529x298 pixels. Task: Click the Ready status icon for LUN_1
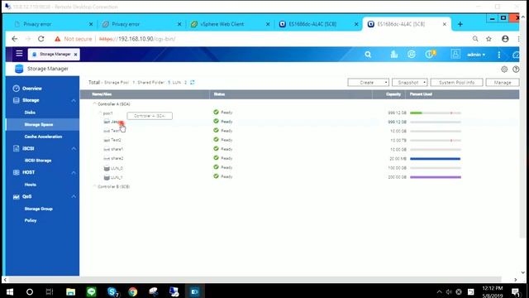pyautogui.click(x=216, y=176)
